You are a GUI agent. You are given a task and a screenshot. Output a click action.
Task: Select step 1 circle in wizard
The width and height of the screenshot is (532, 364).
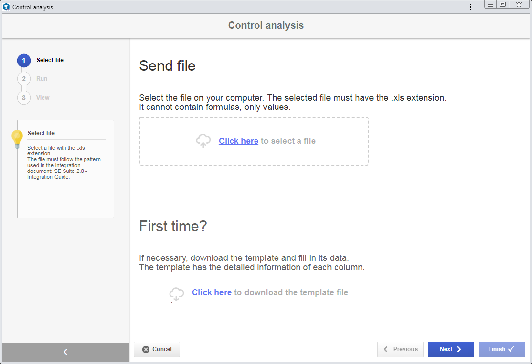coord(24,61)
